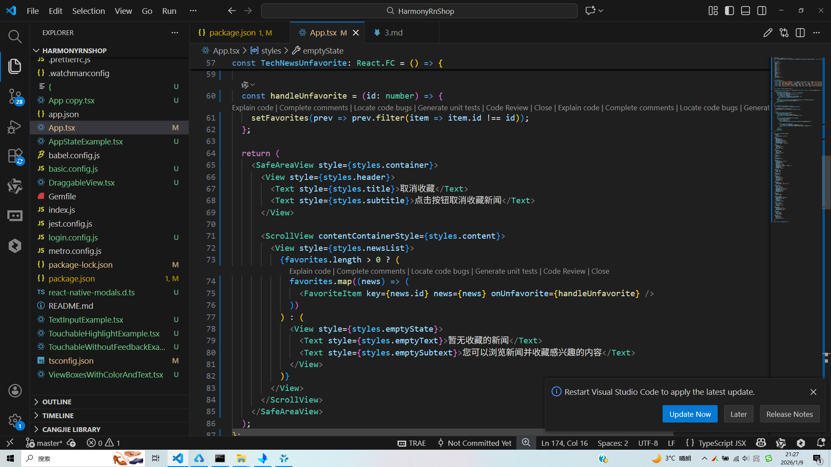Viewport: 831px width, 467px height.
Task: Collapse the HARMONYRNSHOP folder tree
Action: tap(74, 51)
